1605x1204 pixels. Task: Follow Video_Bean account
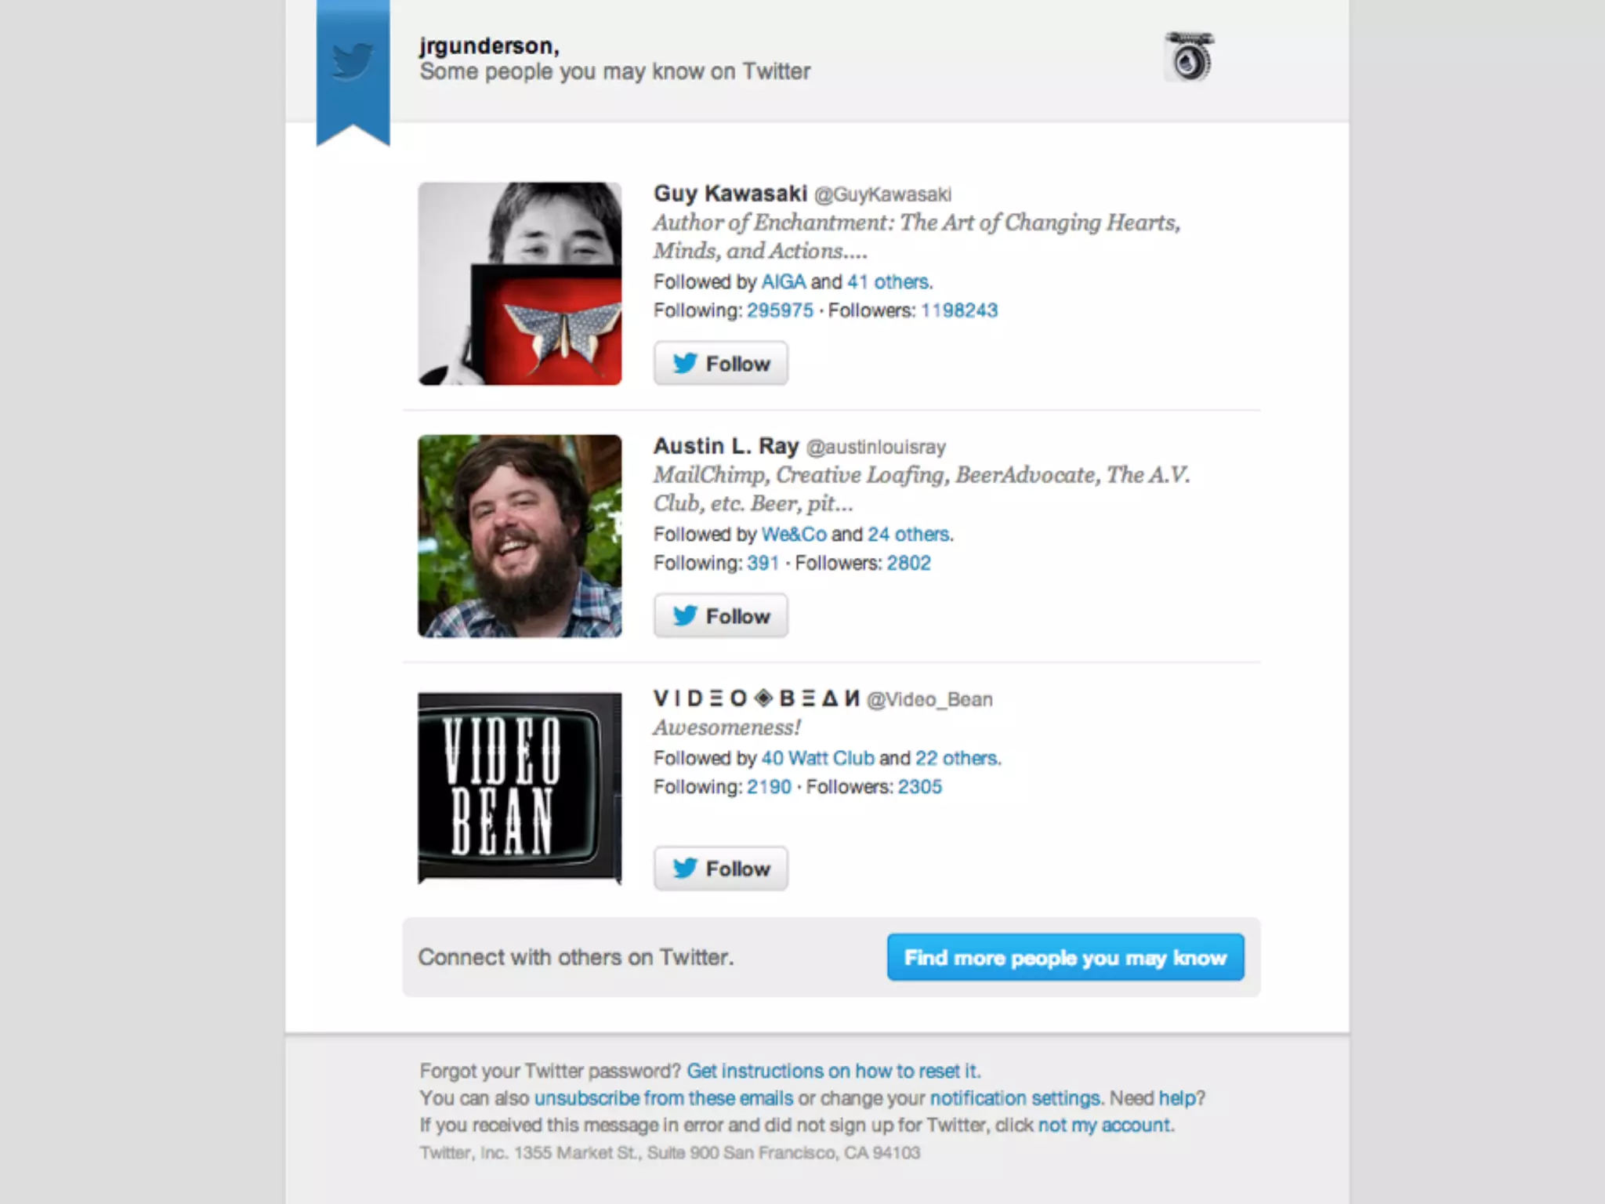tap(721, 869)
